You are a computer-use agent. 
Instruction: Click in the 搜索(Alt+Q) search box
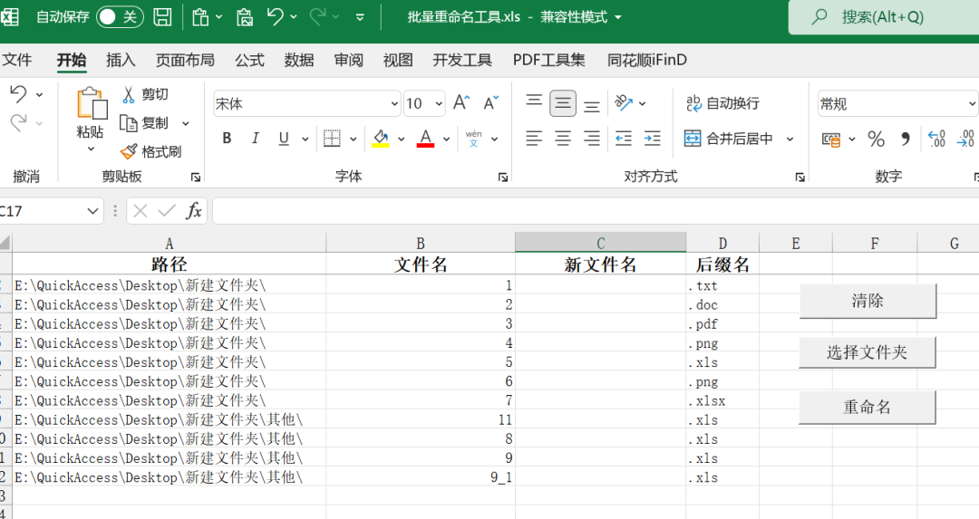pyautogui.click(x=884, y=17)
